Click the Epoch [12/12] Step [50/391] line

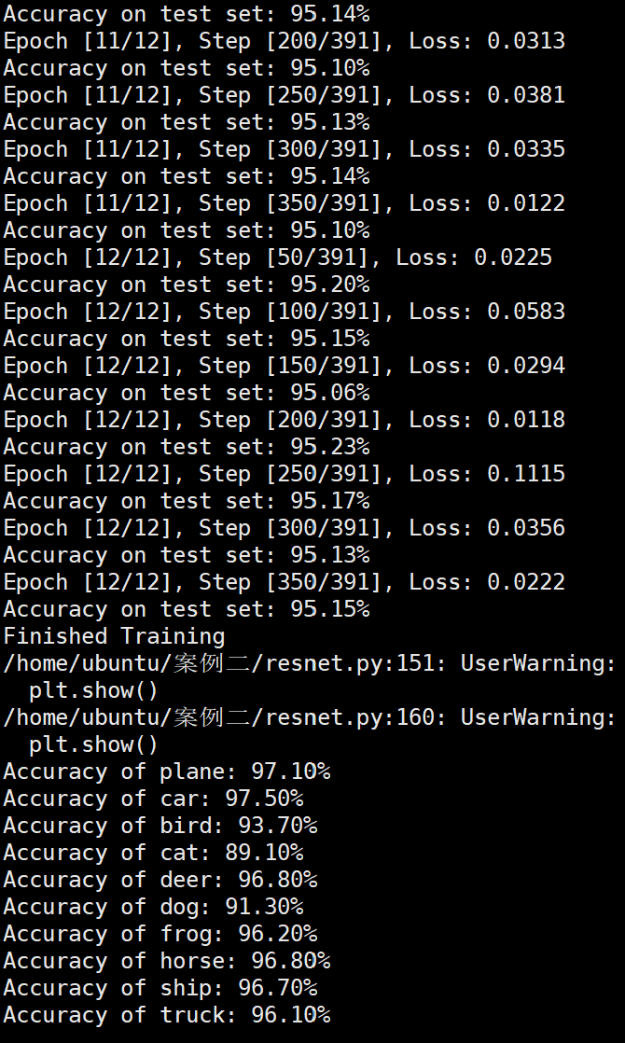277,257
